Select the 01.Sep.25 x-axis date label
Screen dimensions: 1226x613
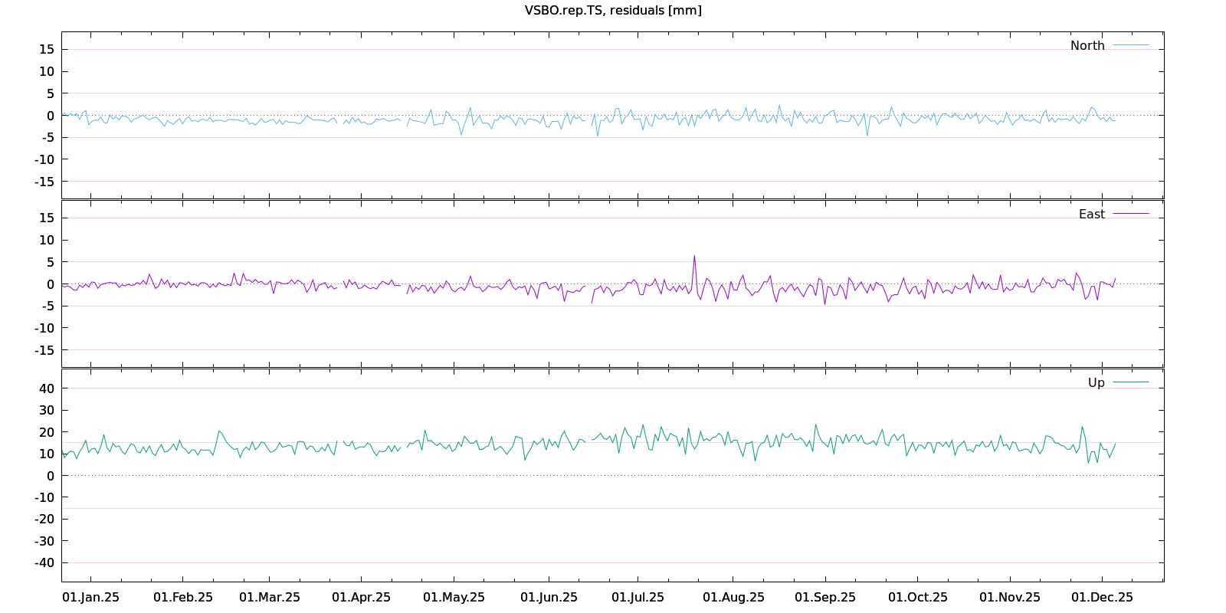(x=825, y=597)
